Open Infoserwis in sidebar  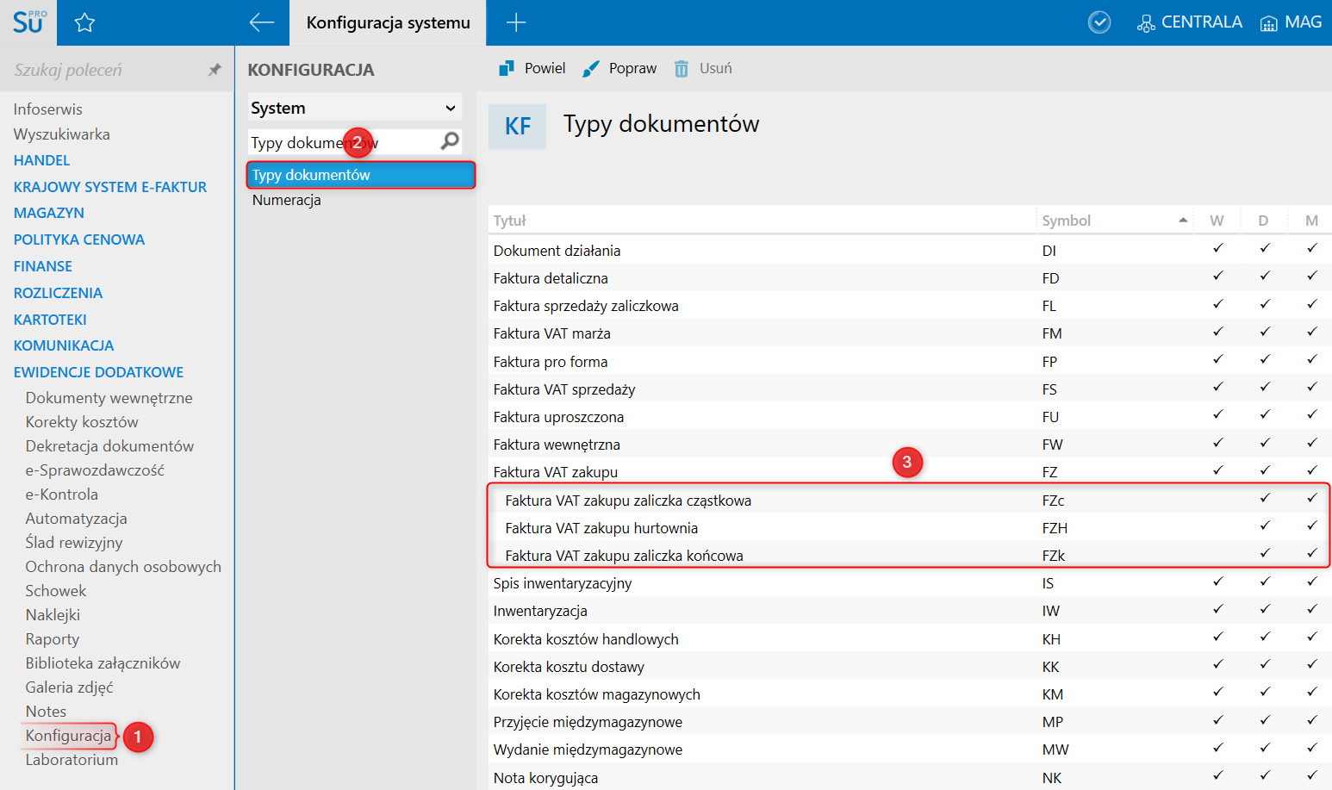click(48, 109)
